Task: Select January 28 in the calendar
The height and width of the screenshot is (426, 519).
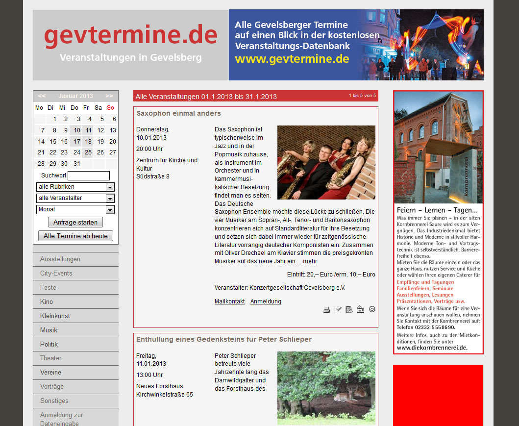Action: pyautogui.click(x=41, y=164)
